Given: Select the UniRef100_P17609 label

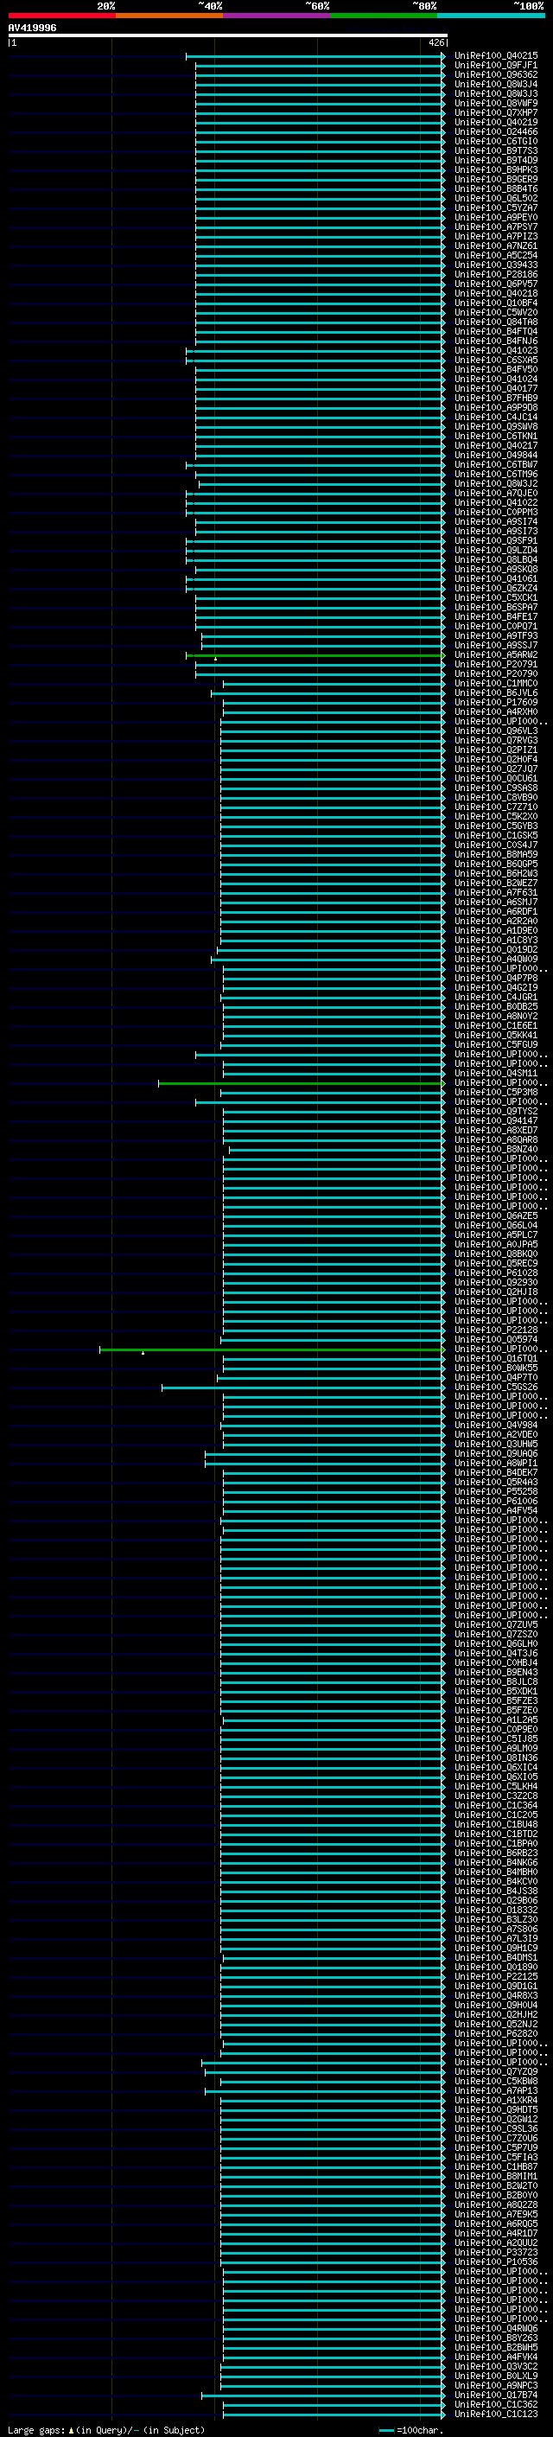Looking at the screenshot, I should click(496, 702).
